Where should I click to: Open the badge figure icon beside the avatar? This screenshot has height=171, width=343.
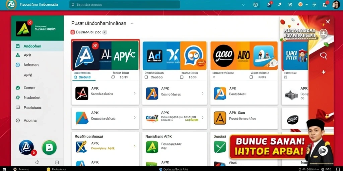(325, 5)
